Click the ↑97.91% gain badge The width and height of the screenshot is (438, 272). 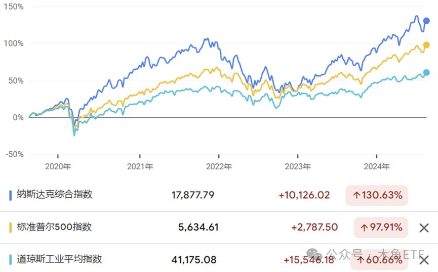click(x=381, y=228)
